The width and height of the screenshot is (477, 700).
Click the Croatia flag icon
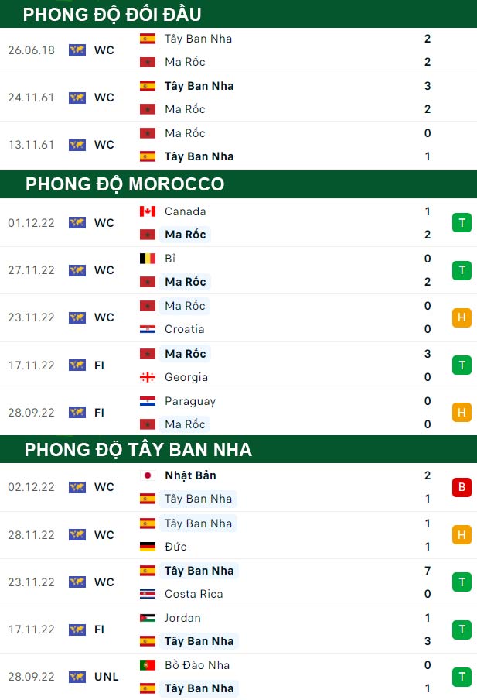point(148,329)
